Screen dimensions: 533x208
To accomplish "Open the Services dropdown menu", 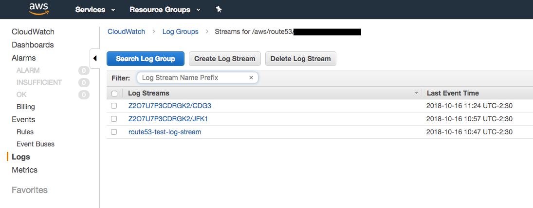I will (95, 10).
